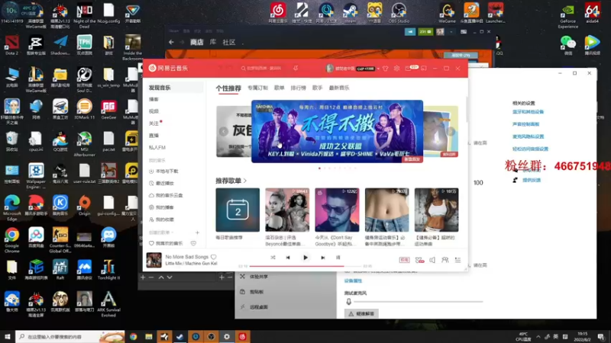Show the next banner with right arrow
This screenshot has width=611, height=343.
[451, 131]
